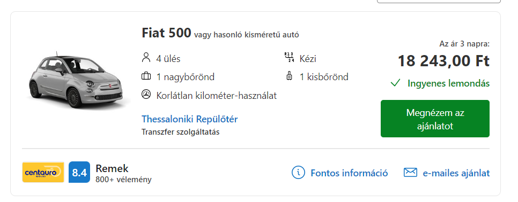The width and height of the screenshot is (518, 202).
Task: Click the unlimited mileage speedometer icon
Action: 146,95
